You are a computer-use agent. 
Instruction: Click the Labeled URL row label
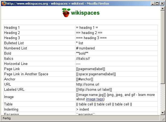[x=14, y=90]
